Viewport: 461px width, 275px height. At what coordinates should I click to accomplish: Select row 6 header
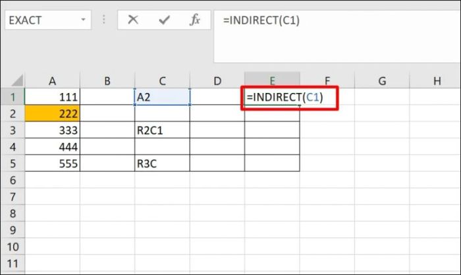[13, 180]
